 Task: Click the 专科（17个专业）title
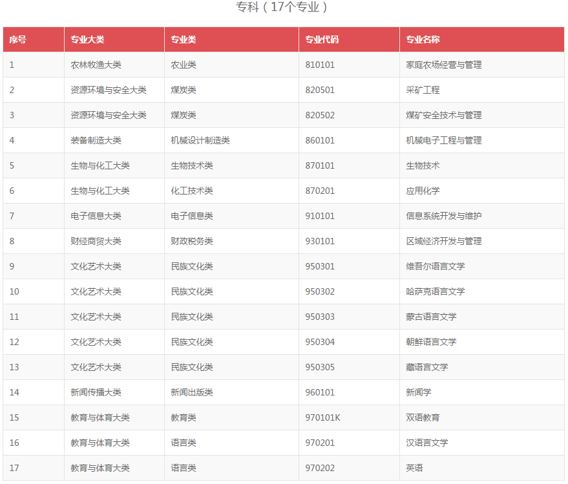(x=282, y=8)
